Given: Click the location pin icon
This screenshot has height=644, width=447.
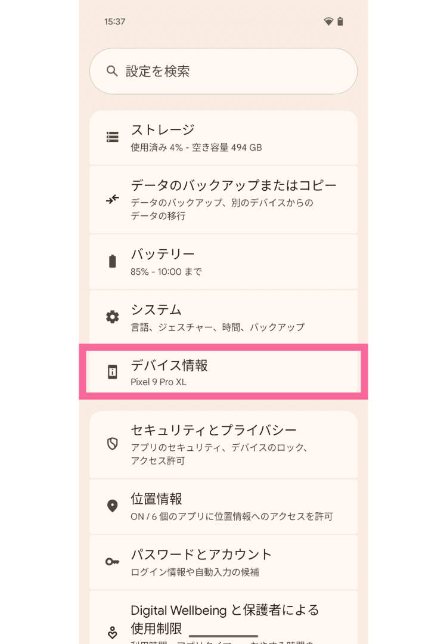Looking at the screenshot, I should point(112,506).
